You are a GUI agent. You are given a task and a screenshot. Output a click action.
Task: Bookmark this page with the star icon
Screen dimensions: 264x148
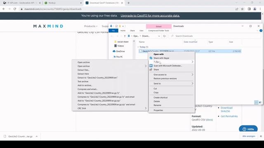click(x=242, y=9)
